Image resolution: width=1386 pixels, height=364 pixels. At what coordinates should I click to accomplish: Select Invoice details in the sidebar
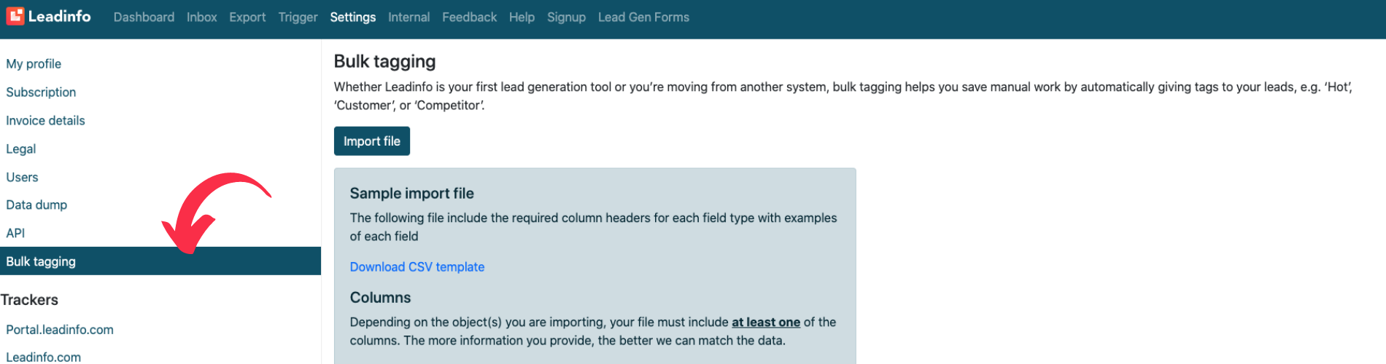coord(45,121)
